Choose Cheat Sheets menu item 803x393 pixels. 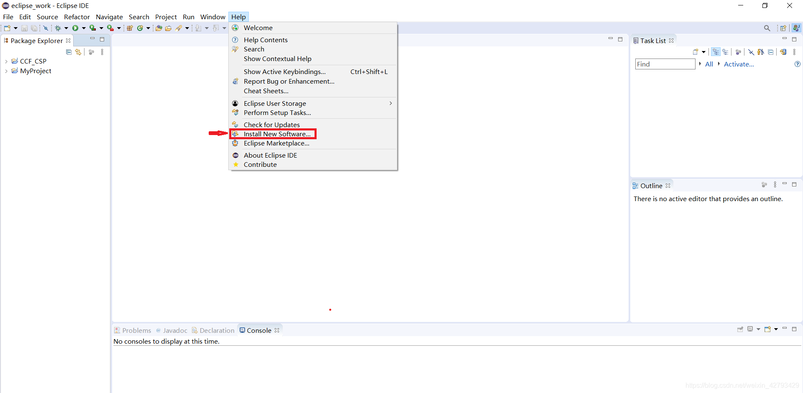313,91
